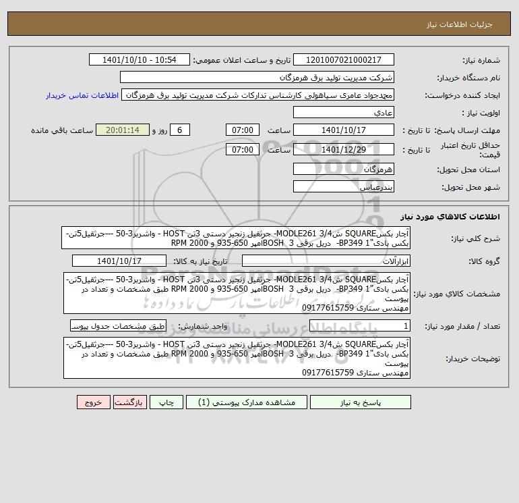Click the delivery city field بندرعباس

point(344,186)
